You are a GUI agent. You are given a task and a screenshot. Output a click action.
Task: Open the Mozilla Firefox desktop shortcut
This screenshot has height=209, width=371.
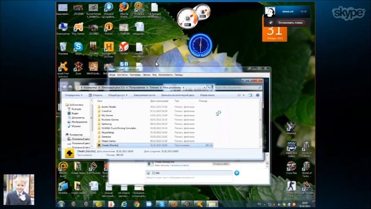click(x=124, y=8)
